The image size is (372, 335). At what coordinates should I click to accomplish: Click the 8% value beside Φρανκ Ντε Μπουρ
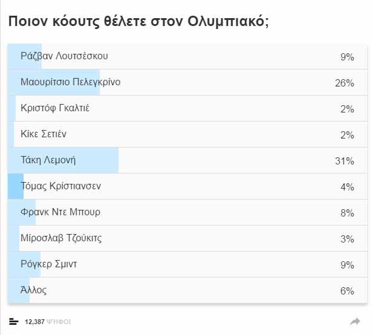(347, 213)
